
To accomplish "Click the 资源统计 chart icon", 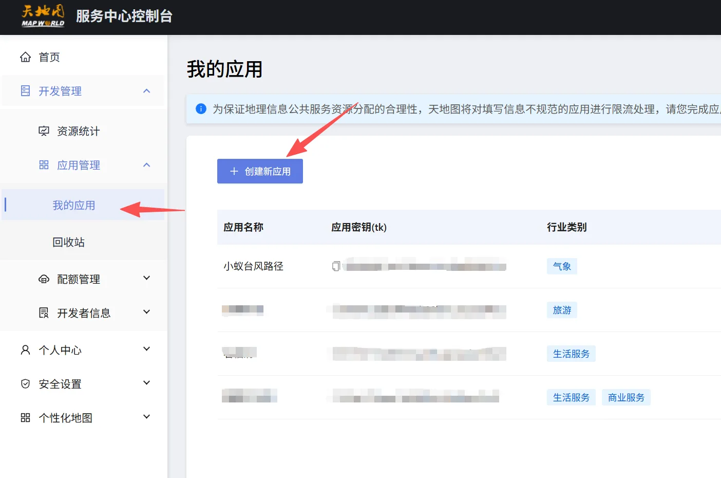I will [x=44, y=131].
